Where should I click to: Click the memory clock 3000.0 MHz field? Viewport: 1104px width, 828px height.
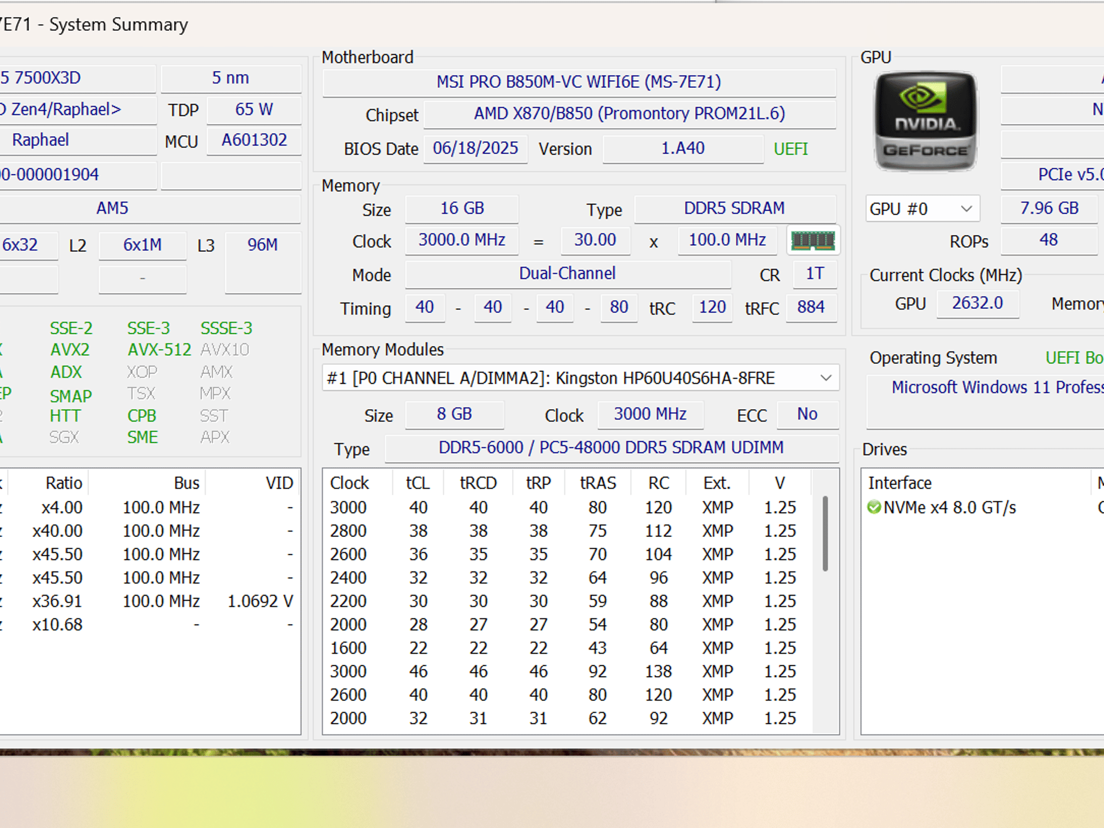point(462,240)
